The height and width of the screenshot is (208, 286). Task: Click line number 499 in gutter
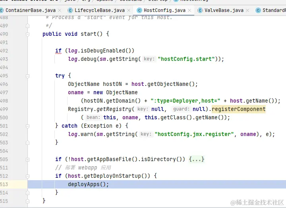[x=4, y=109]
